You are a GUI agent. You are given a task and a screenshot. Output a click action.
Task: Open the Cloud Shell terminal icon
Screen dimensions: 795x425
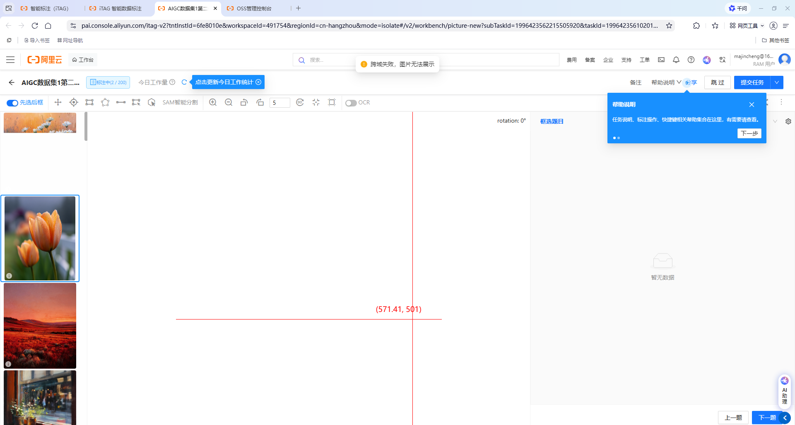point(661,60)
